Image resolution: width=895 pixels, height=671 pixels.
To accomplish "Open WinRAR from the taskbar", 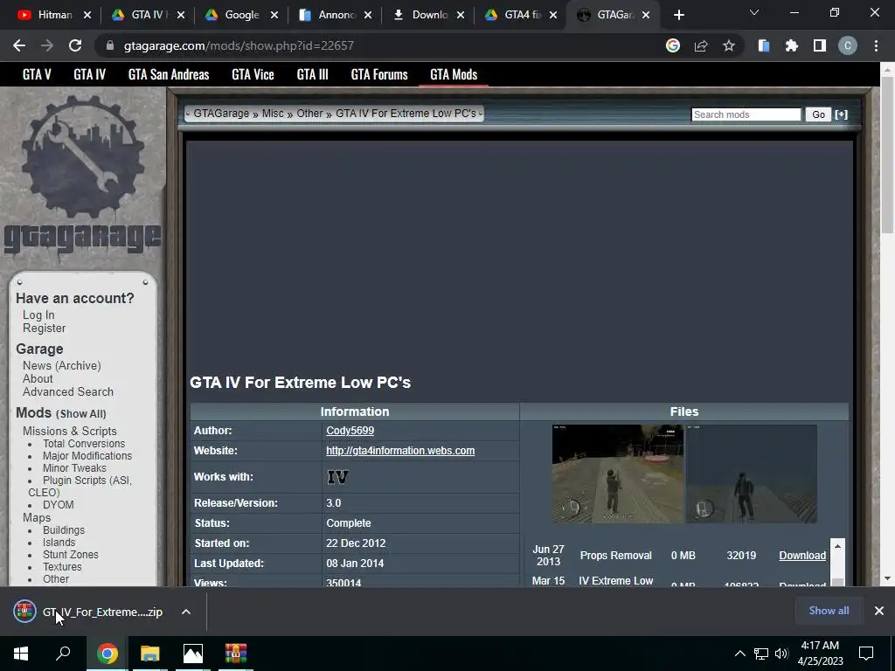I will 235,654.
